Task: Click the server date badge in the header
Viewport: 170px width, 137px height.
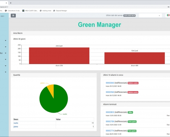Action: tap(129, 15)
